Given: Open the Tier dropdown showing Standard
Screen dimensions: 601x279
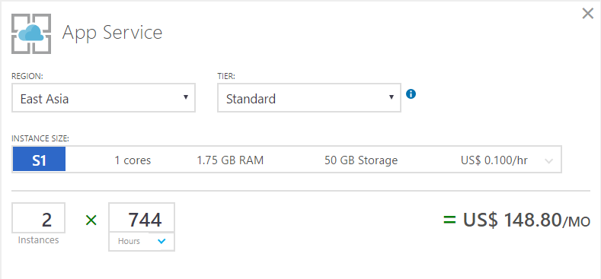Looking at the screenshot, I should point(309,98).
